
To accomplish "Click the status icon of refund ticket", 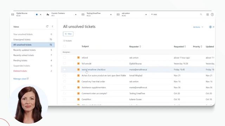I will (x=78, y=57).
